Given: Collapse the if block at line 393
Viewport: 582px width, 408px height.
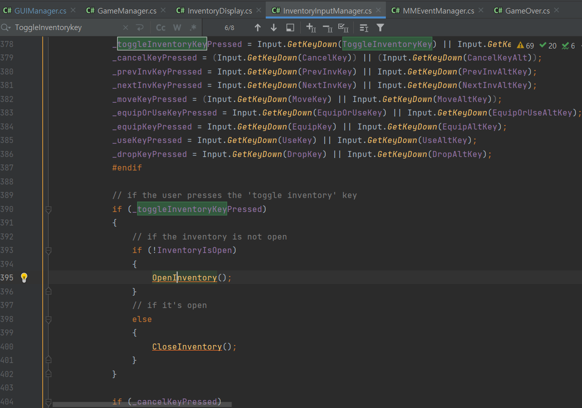Looking at the screenshot, I should click(x=48, y=250).
